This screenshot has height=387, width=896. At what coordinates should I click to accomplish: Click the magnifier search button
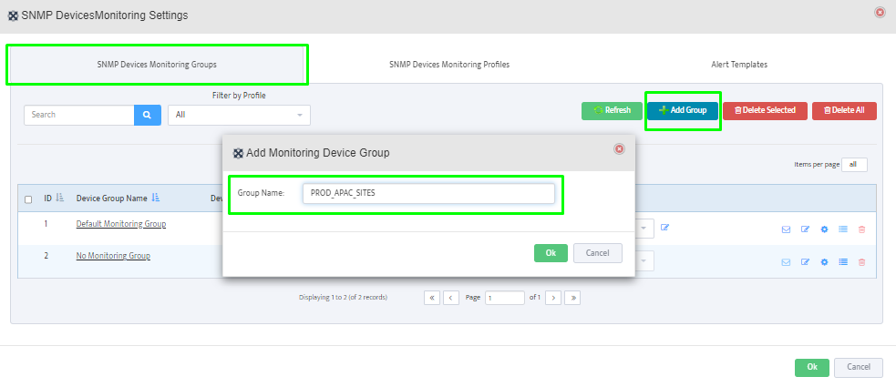pyautogui.click(x=147, y=115)
